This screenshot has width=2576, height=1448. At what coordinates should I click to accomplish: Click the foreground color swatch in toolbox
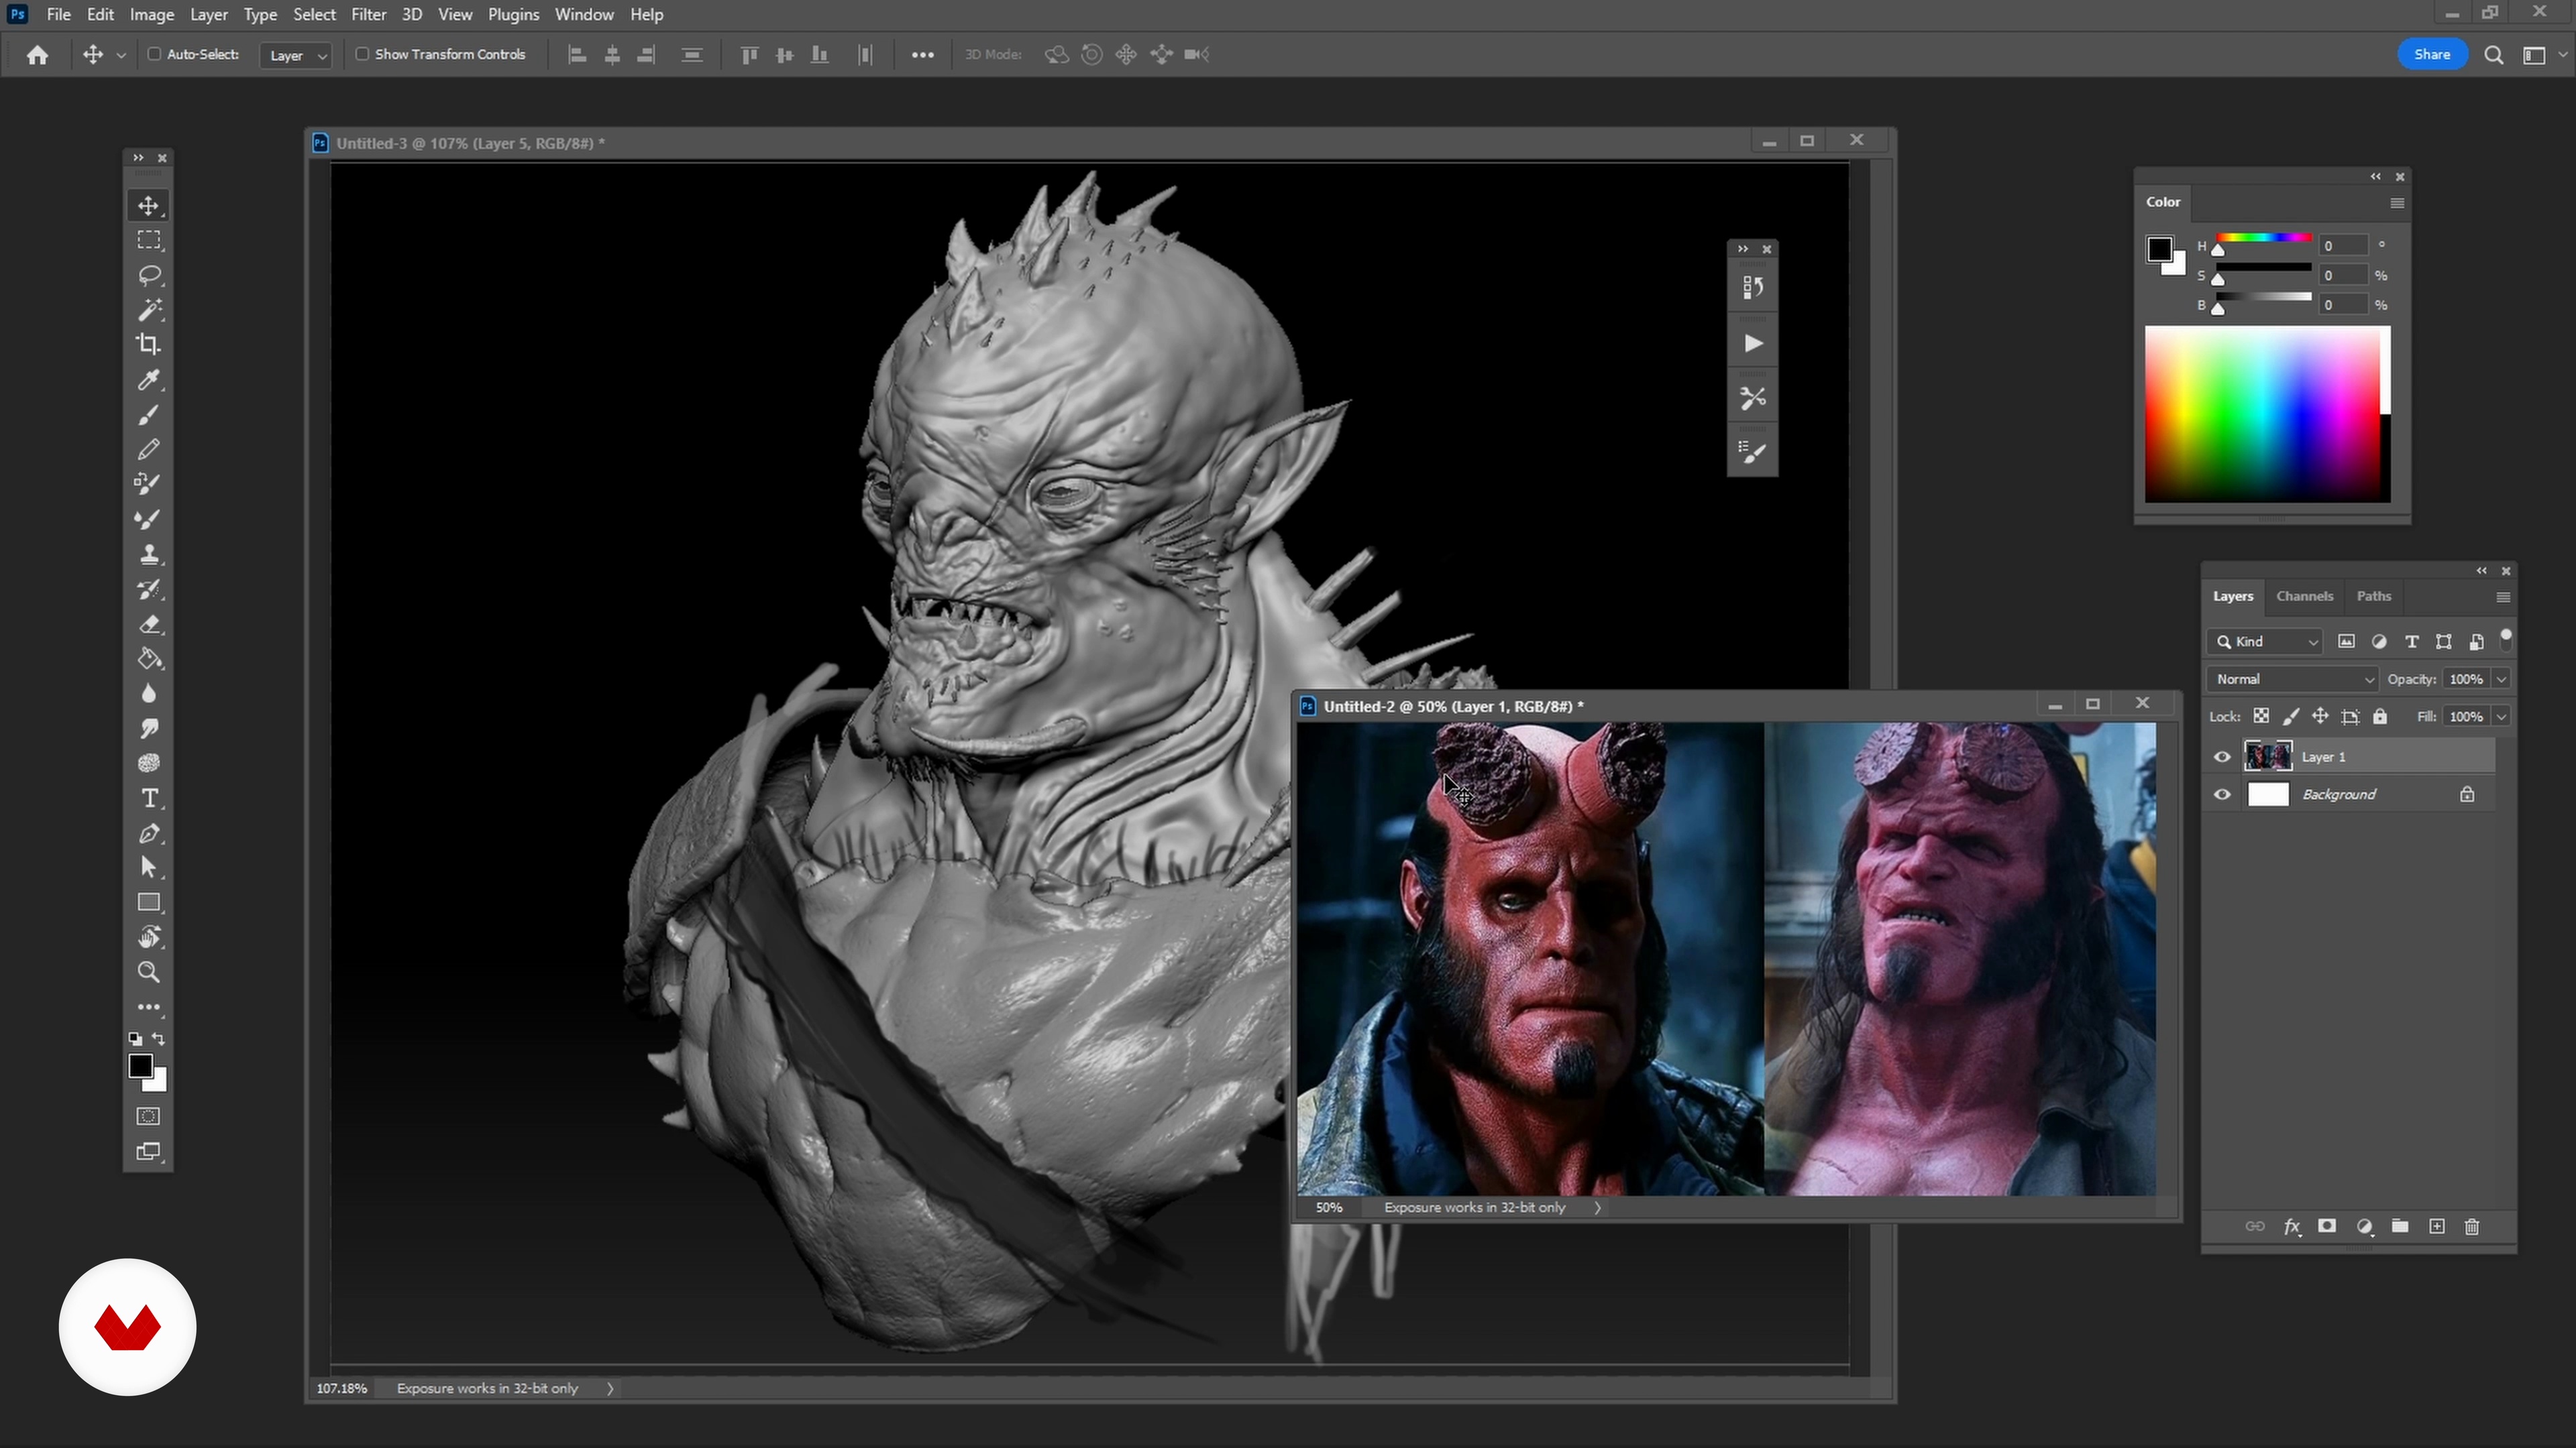click(140, 1067)
